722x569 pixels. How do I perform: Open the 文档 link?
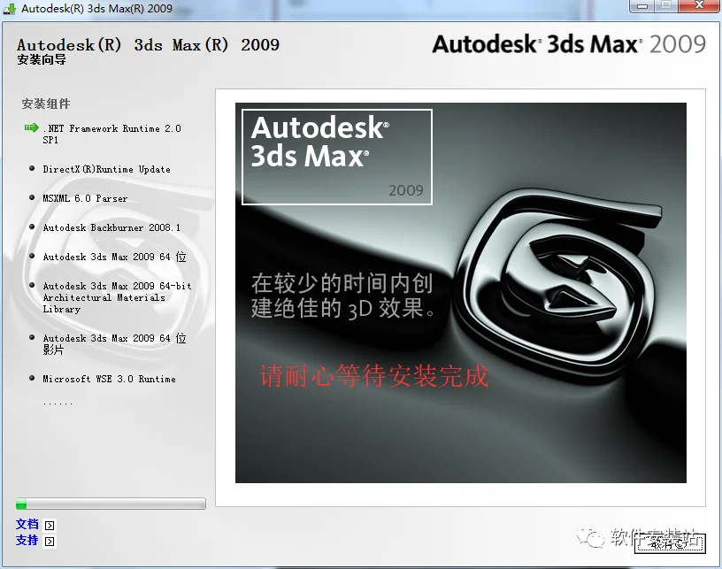(27, 525)
